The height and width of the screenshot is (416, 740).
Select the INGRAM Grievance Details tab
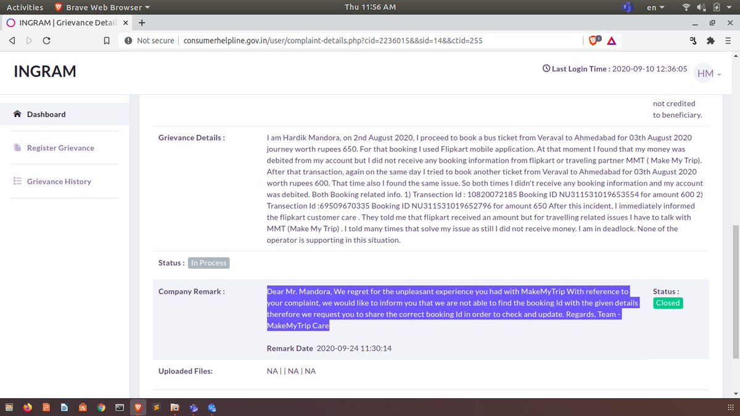pyautogui.click(x=67, y=23)
